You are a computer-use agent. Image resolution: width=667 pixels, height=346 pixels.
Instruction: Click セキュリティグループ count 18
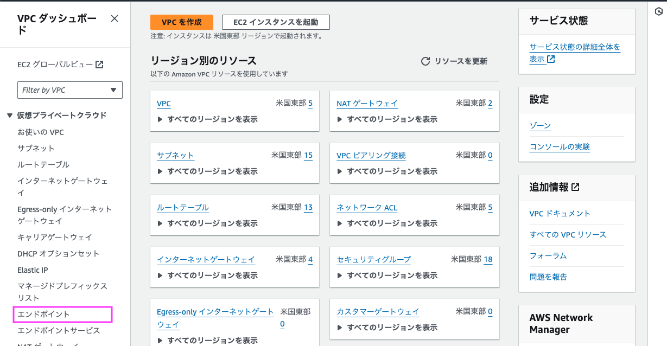488,259
